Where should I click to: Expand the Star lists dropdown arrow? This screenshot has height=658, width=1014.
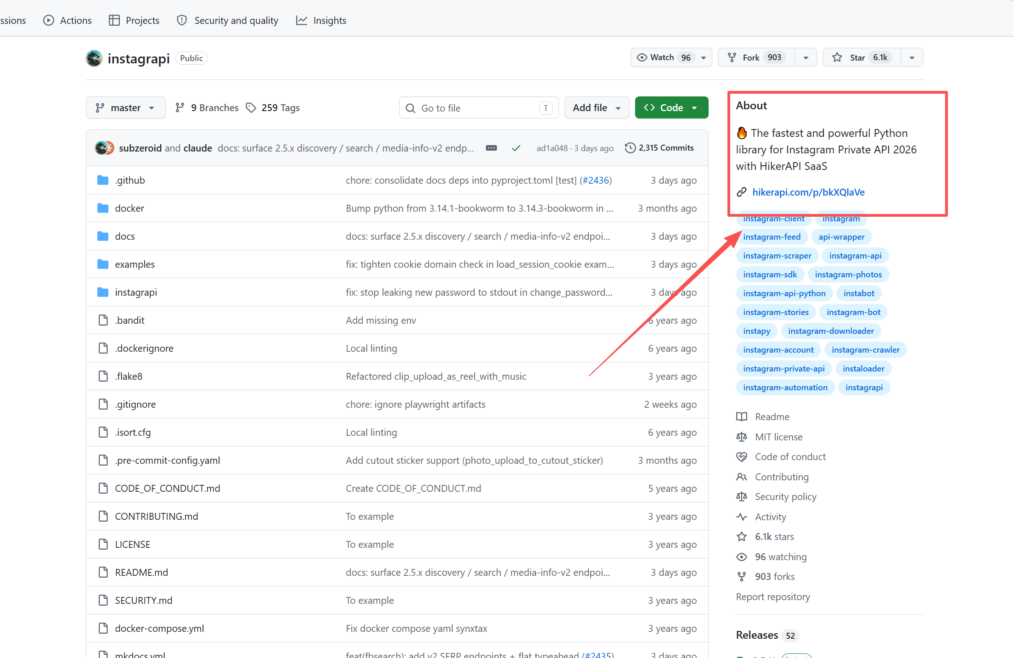pos(912,57)
